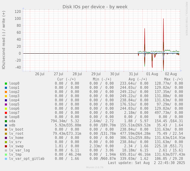Screen dimensions: 190x171
Task: Click the 'Munin 2.0.76' footer text
Action: pyautogui.click(x=95, y=168)
